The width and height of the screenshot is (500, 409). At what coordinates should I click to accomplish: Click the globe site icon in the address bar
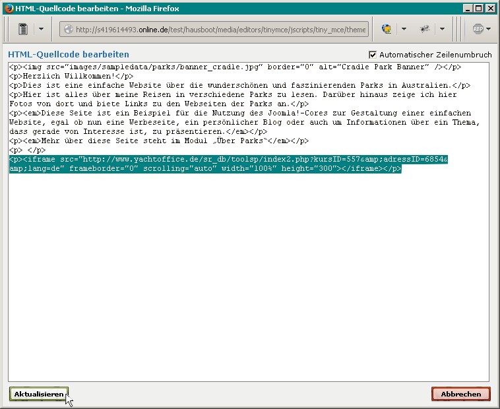coord(69,30)
